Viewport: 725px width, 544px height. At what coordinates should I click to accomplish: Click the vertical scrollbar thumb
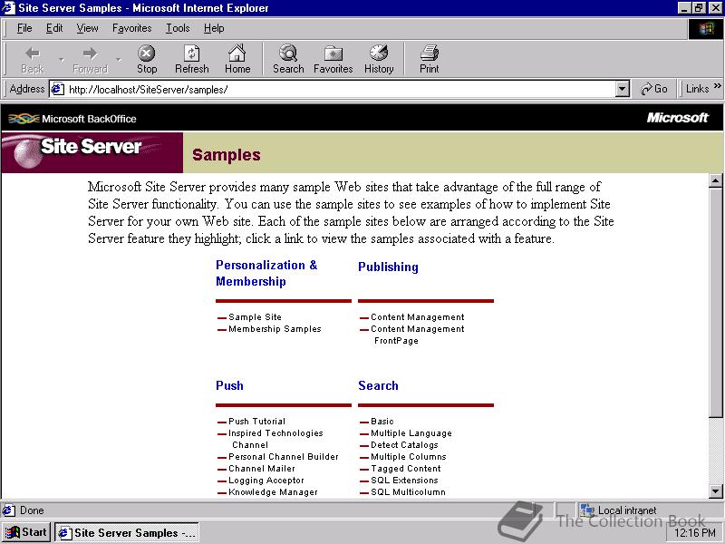click(715, 302)
